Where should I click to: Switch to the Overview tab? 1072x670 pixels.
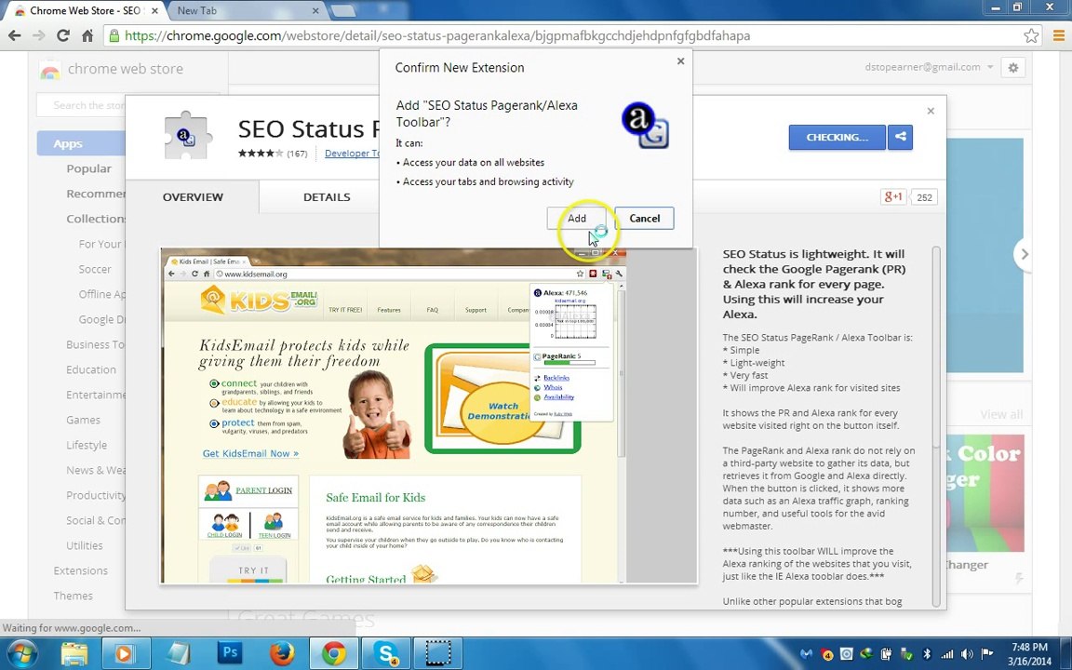(x=193, y=197)
